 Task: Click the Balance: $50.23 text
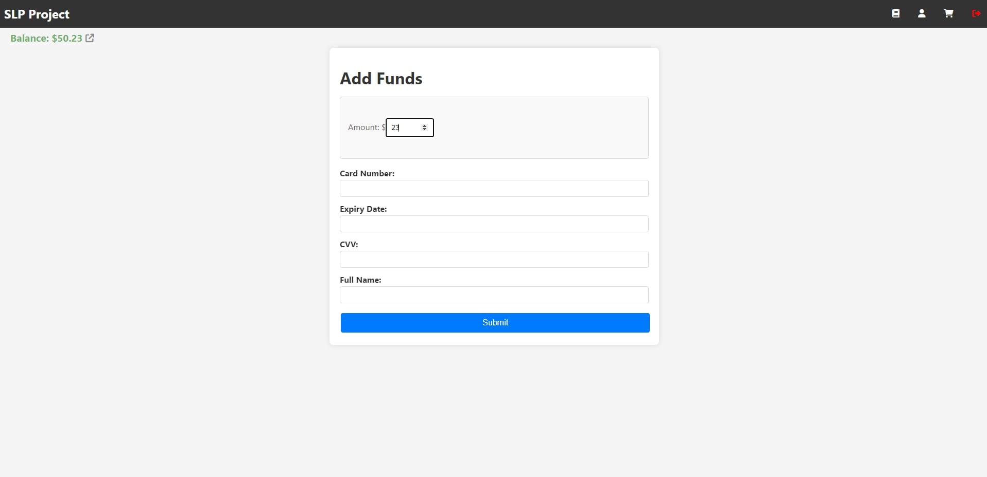pos(46,39)
